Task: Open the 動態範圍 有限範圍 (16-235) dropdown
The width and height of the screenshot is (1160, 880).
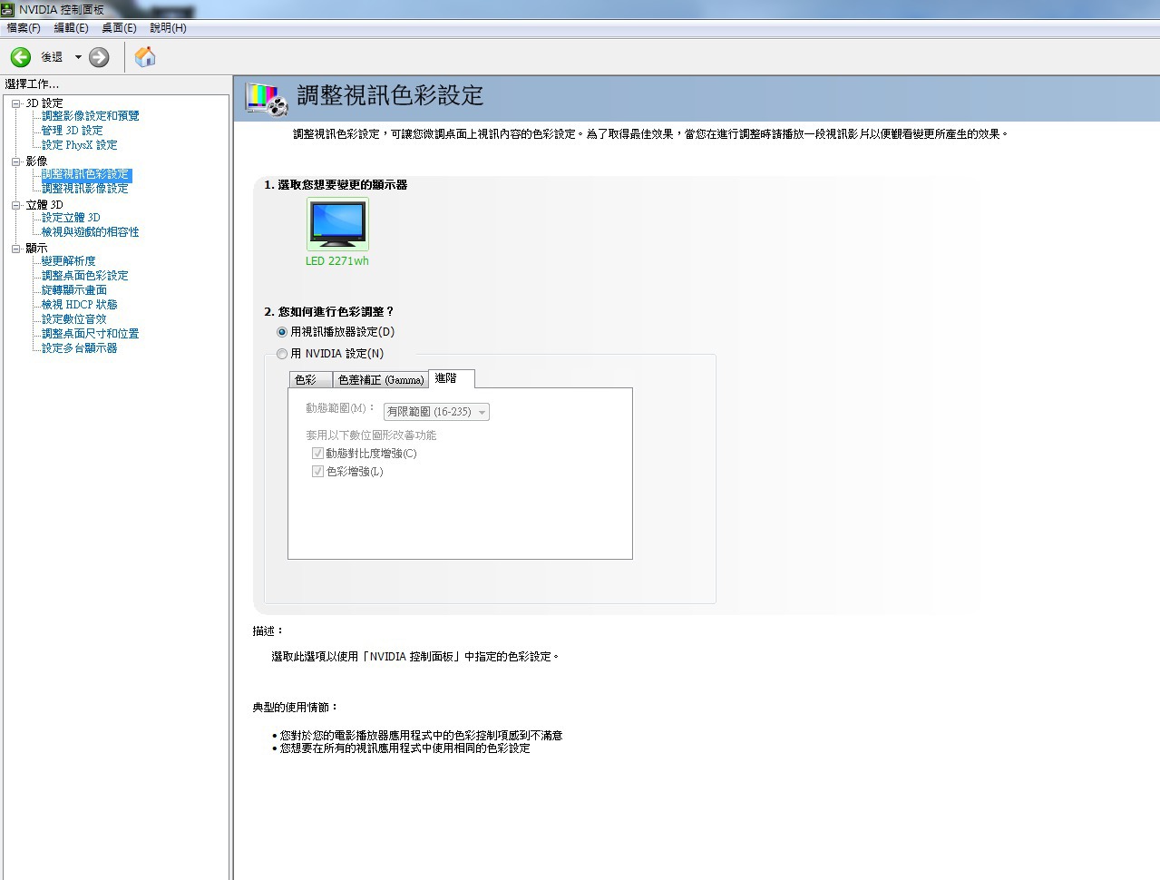Action: coord(436,412)
